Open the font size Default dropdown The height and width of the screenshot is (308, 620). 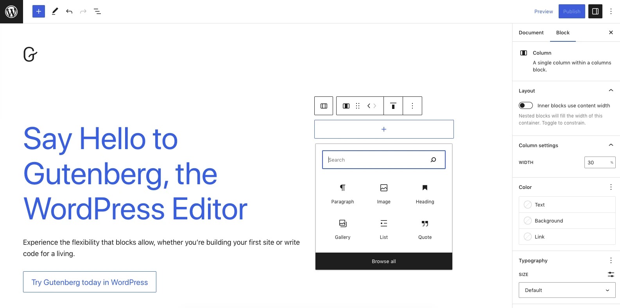click(567, 290)
